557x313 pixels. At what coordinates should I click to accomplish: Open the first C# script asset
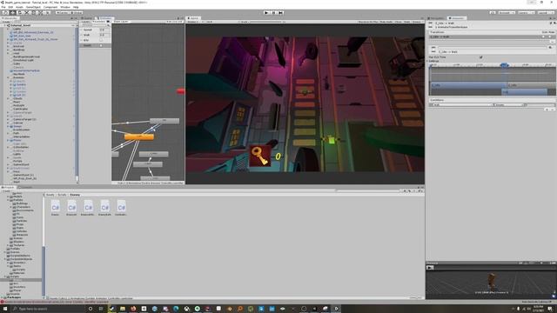56,208
